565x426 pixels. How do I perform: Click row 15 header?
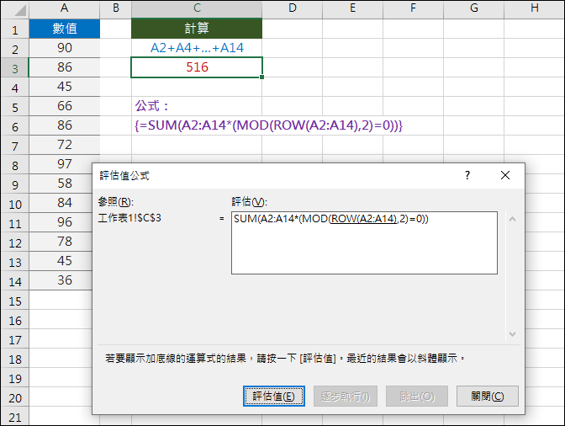(x=15, y=301)
